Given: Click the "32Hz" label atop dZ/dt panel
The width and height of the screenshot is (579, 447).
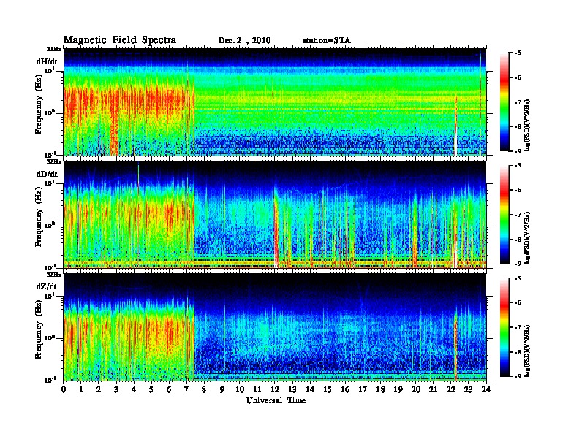Looking at the screenshot, I should tap(54, 275).
